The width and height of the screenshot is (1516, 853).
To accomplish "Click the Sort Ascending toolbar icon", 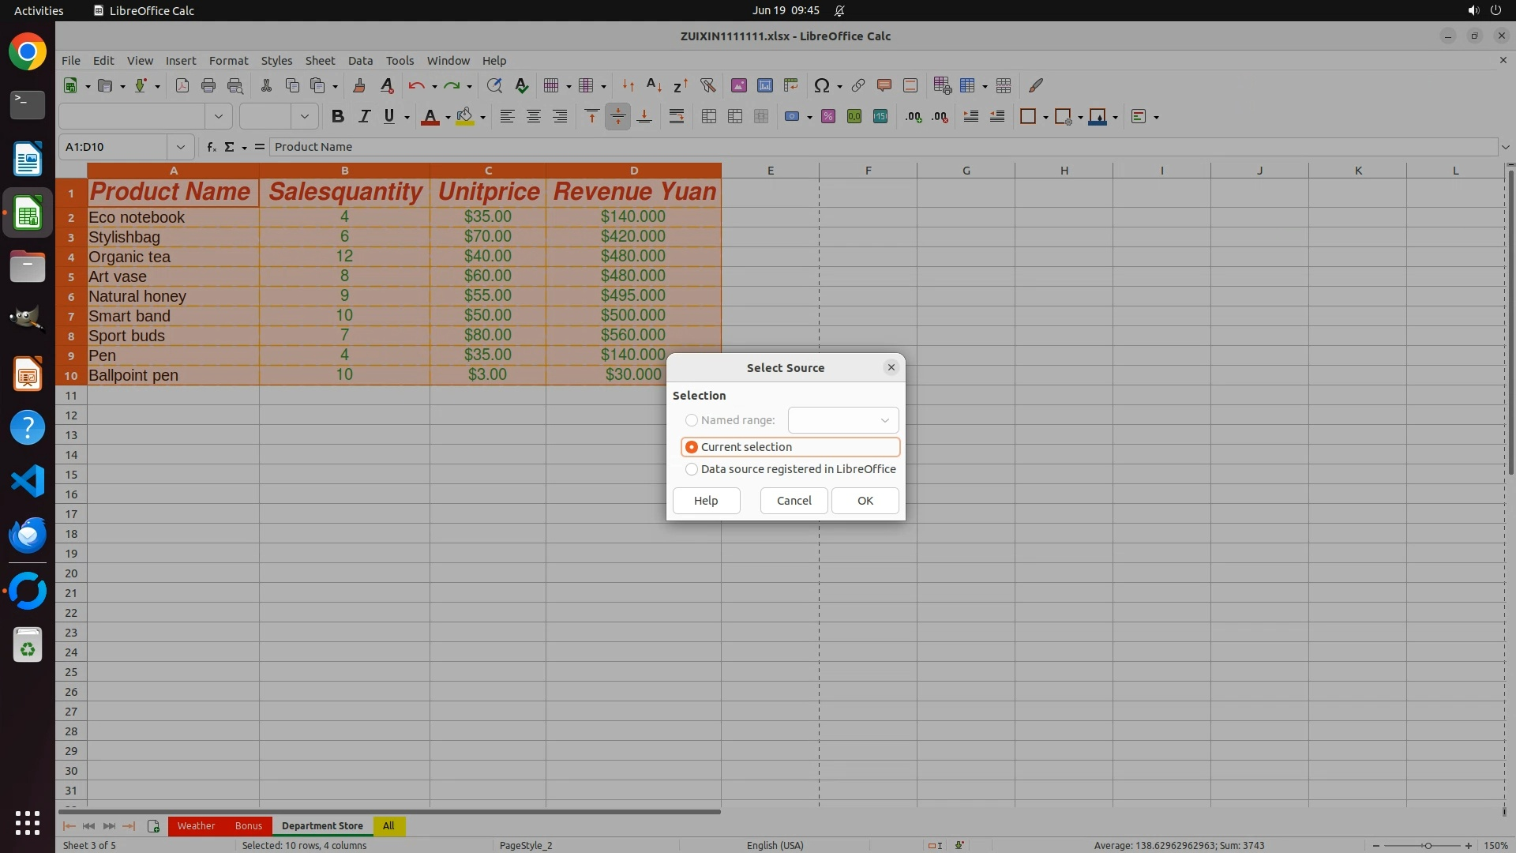I will pyautogui.click(x=654, y=85).
